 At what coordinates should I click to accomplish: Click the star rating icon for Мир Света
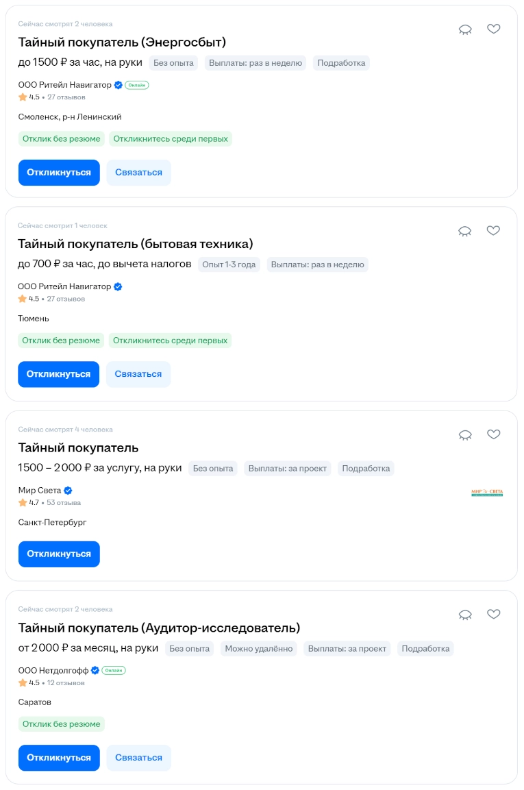23,502
